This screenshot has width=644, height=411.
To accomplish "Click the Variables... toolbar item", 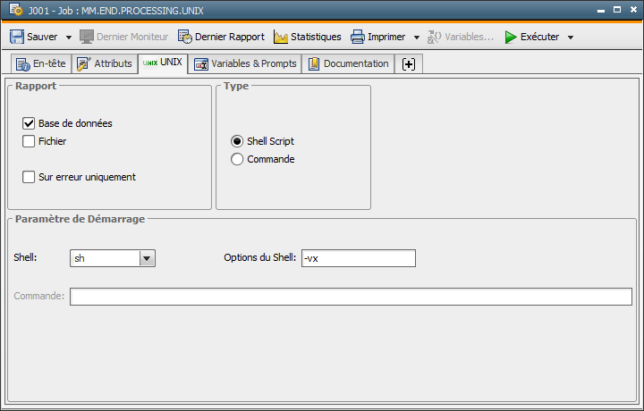I will click(460, 37).
